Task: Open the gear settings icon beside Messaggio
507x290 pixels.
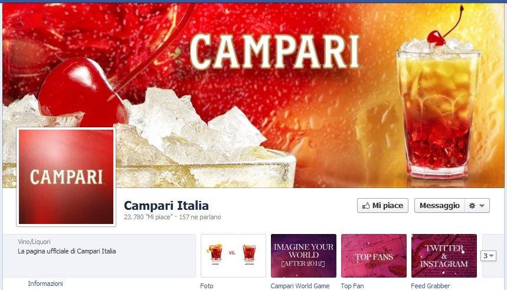Action: click(472, 206)
